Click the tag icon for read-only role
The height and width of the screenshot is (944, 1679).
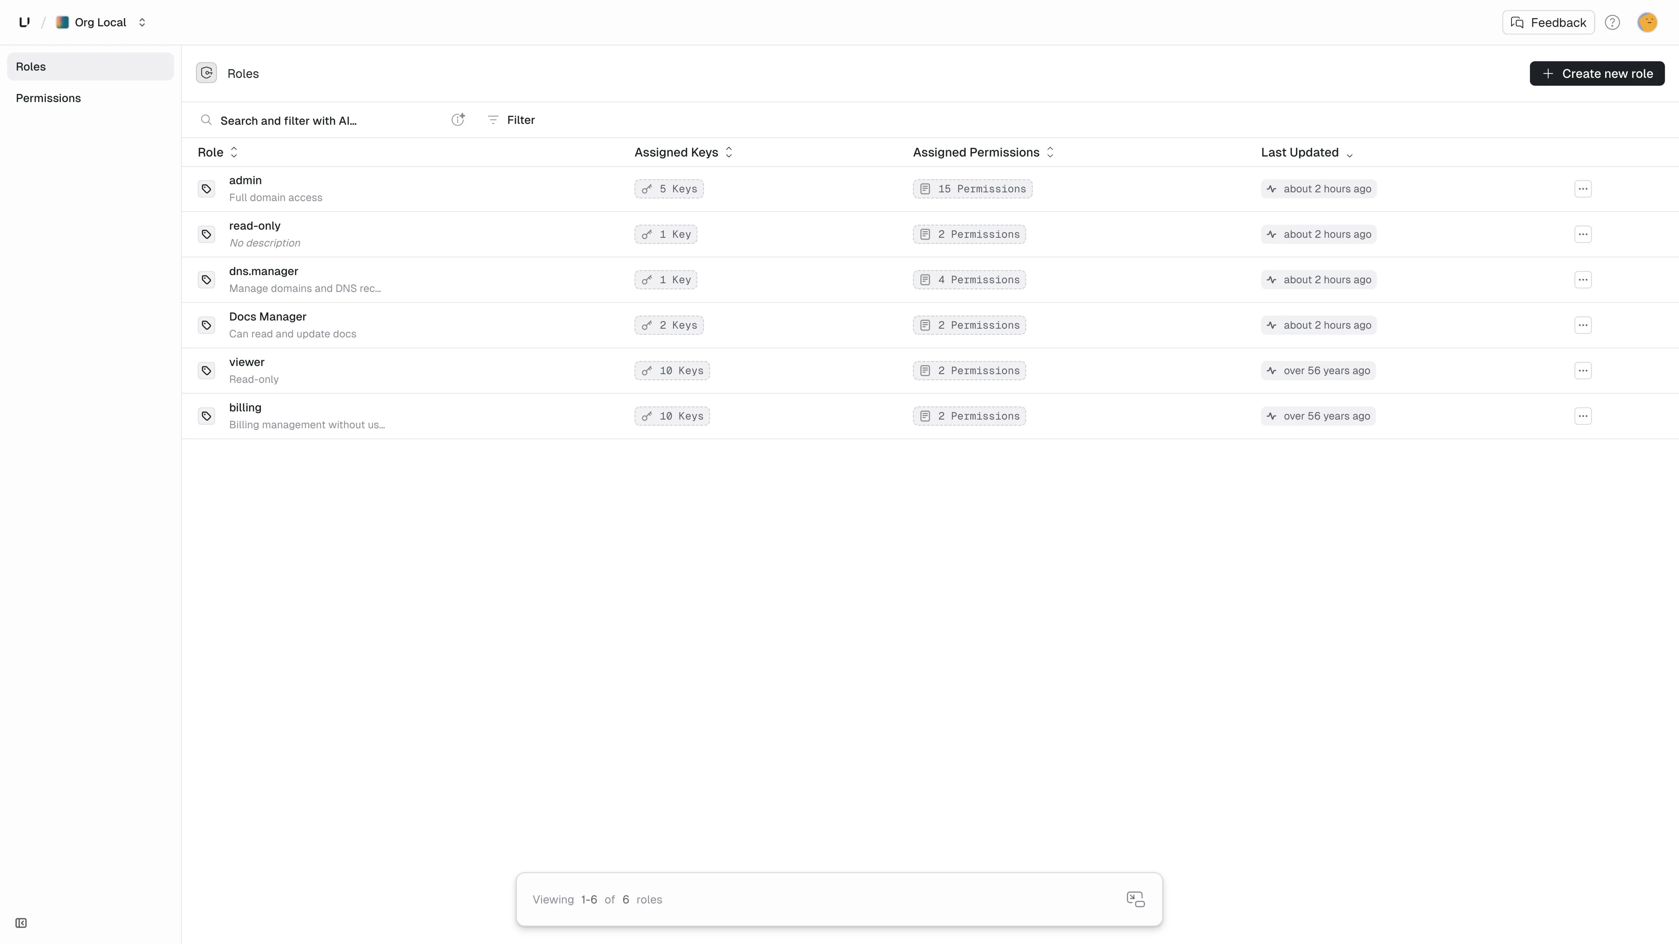point(207,234)
